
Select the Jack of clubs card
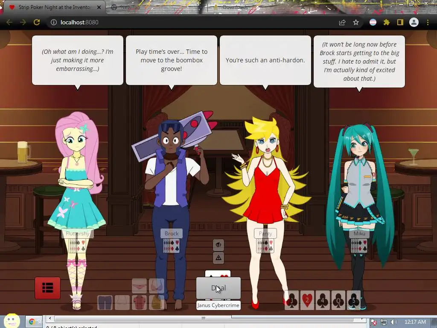click(291, 300)
